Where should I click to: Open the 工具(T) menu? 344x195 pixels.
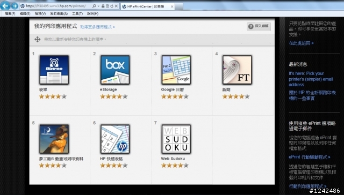(77, 13)
